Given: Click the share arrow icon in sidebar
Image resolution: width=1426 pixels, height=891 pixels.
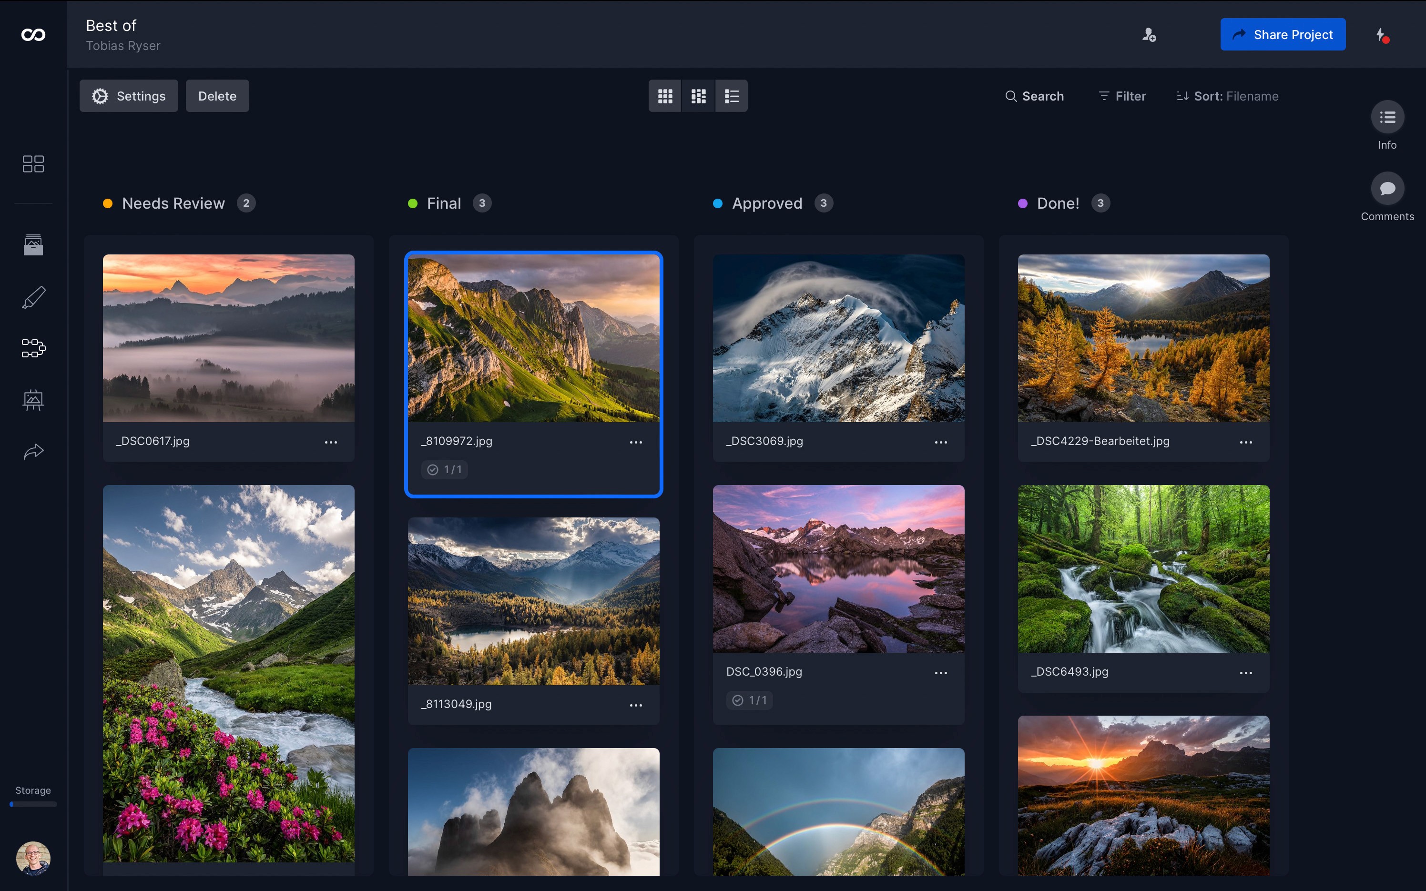Looking at the screenshot, I should [33, 451].
